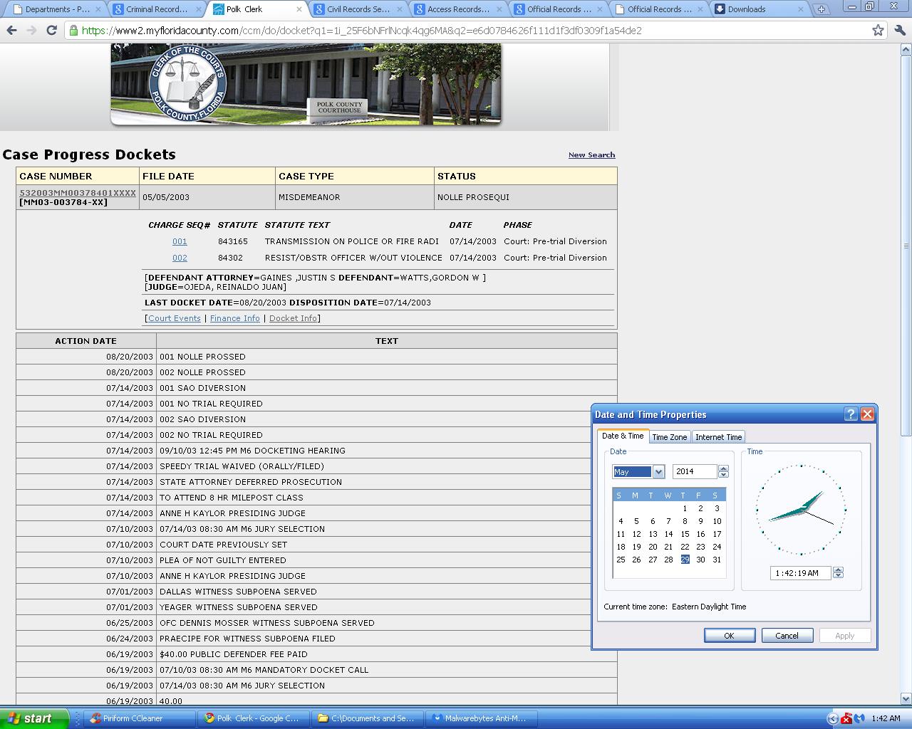Click the Windows Start button
The width and height of the screenshot is (912, 729).
coord(34,718)
